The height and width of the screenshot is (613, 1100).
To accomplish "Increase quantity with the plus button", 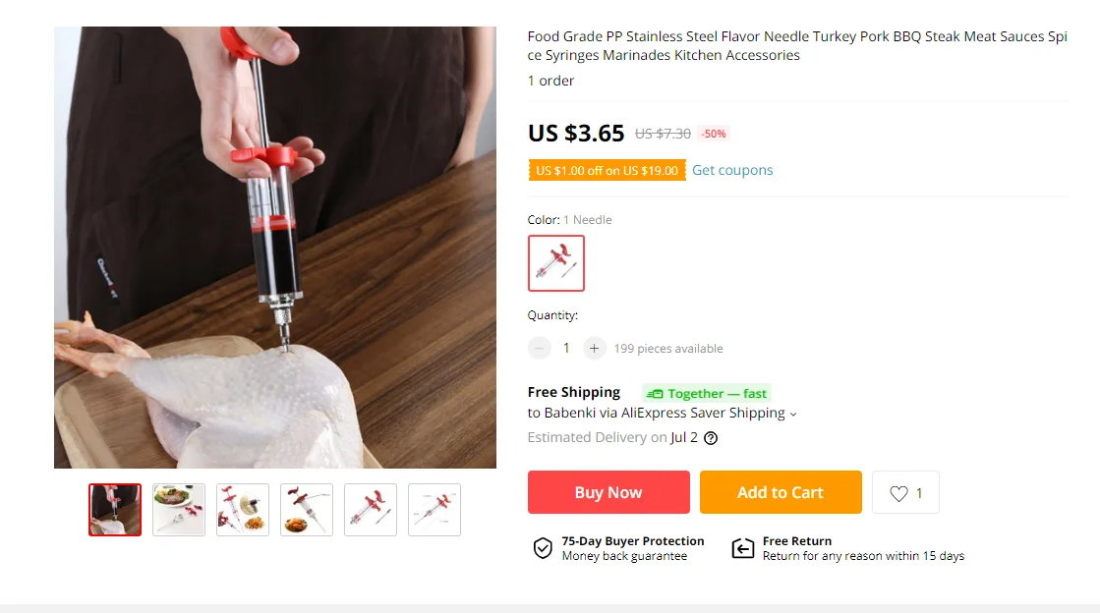I will coord(594,348).
